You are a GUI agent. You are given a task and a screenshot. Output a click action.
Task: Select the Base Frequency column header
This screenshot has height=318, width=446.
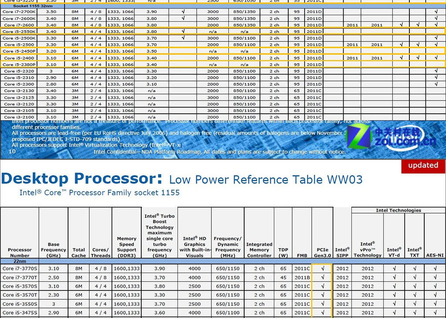tap(53, 250)
